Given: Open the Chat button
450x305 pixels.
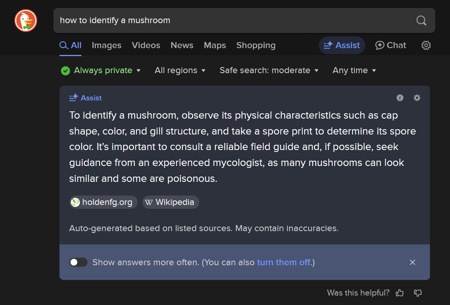Looking at the screenshot, I should 391,45.
